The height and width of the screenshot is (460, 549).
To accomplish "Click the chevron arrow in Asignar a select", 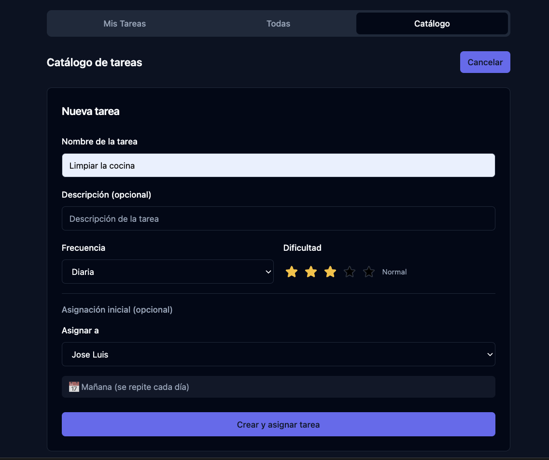I will (x=490, y=355).
